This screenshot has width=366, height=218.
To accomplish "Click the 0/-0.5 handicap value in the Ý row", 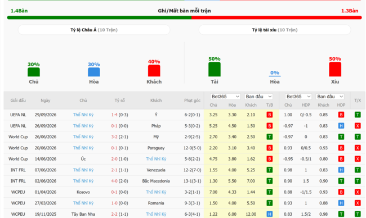I will [x=306, y=115].
